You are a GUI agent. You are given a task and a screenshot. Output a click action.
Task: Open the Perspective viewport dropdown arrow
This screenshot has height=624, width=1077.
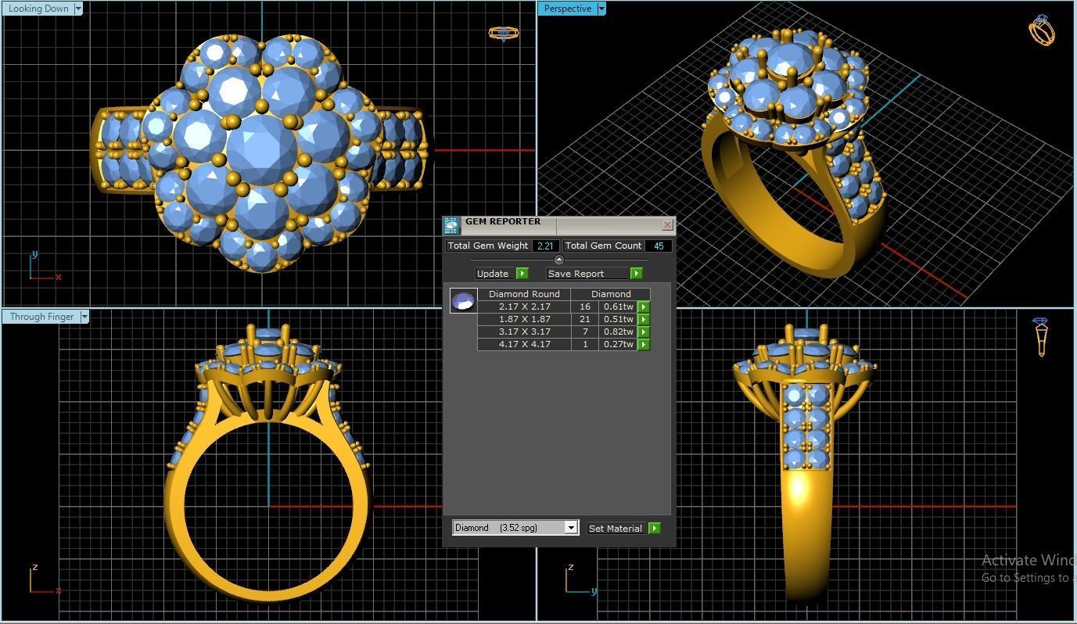601,9
